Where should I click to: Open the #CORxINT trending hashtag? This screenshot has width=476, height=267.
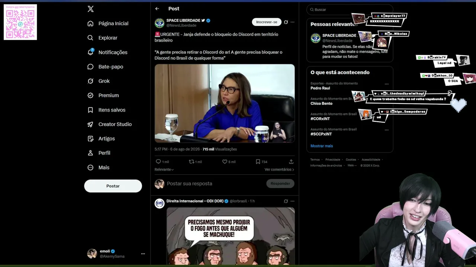pyautogui.click(x=320, y=119)
